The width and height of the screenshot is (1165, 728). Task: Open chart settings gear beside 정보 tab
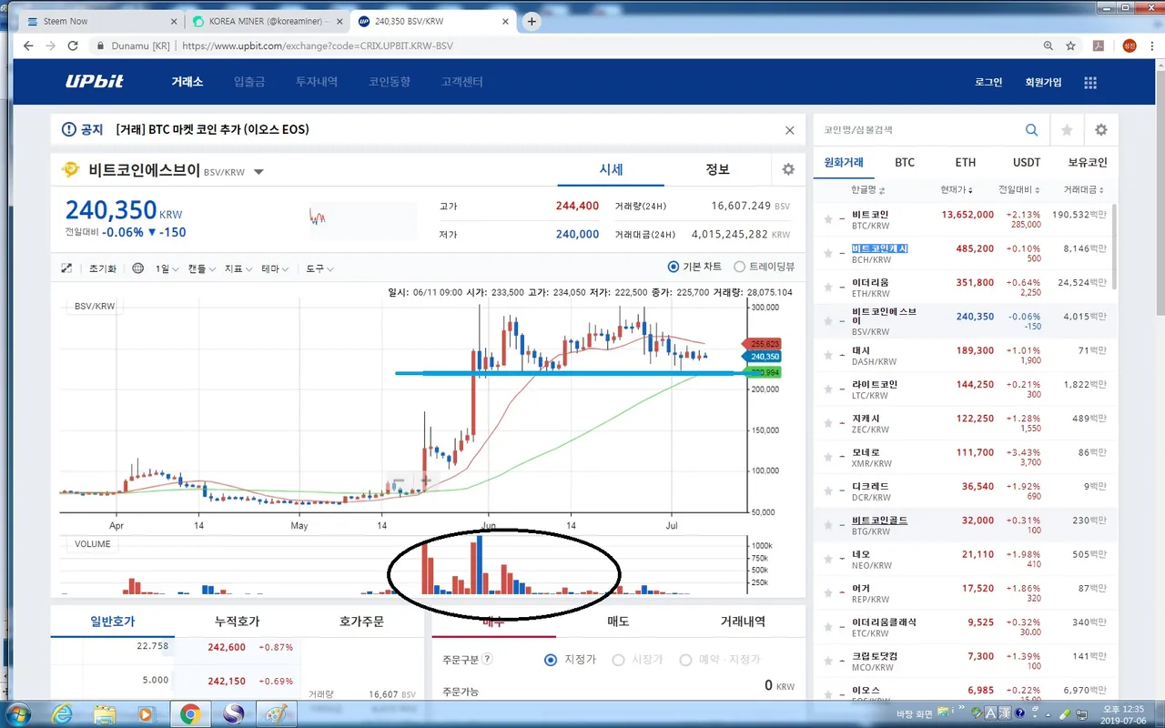click(788, 169)
